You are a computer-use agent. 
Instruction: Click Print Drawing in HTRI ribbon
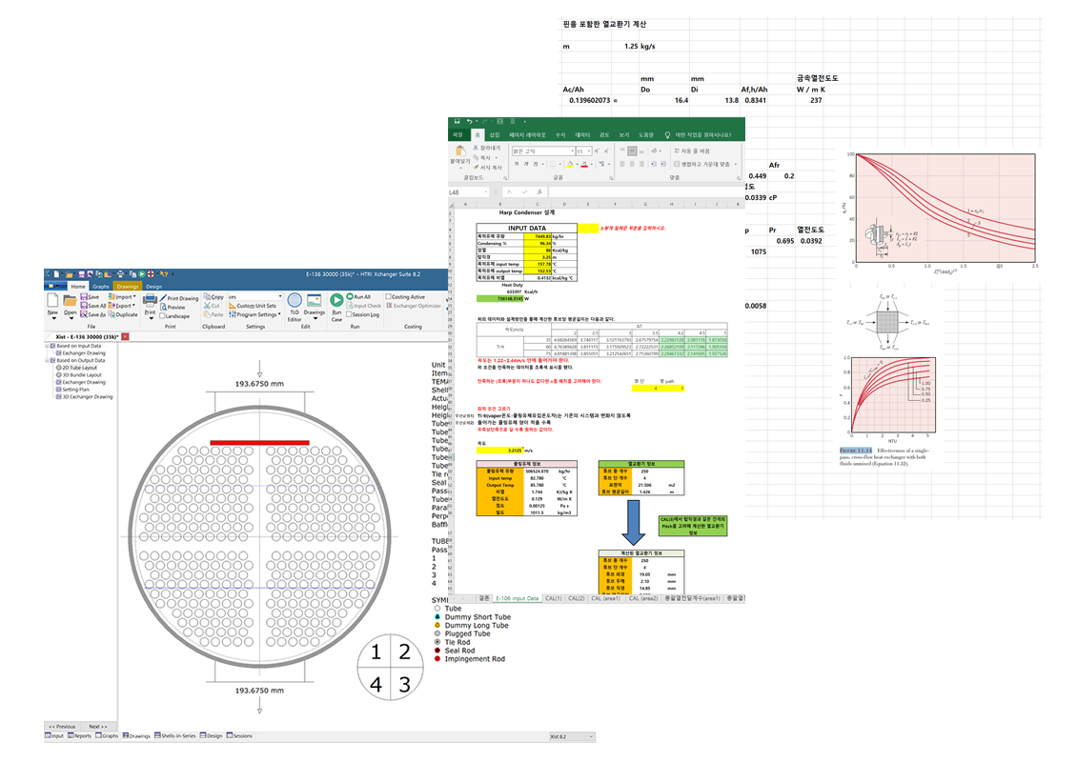point(180,299)
